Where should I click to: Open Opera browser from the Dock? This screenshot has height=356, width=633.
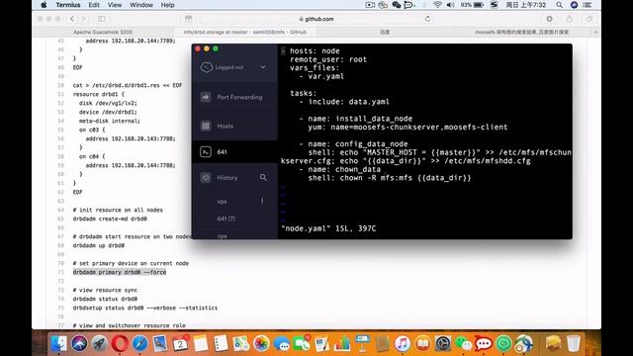120,344
